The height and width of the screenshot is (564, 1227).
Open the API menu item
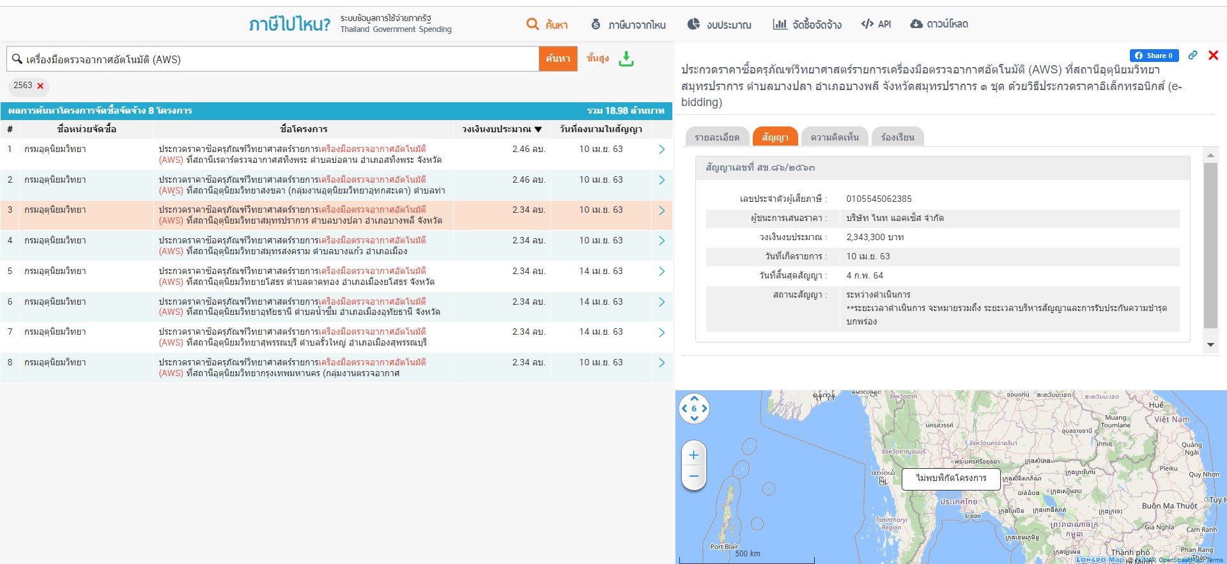(x=876, y=24)
